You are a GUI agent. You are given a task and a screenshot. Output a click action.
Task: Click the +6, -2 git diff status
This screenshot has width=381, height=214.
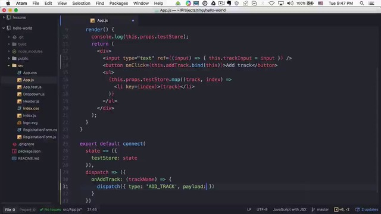[342, 209]
